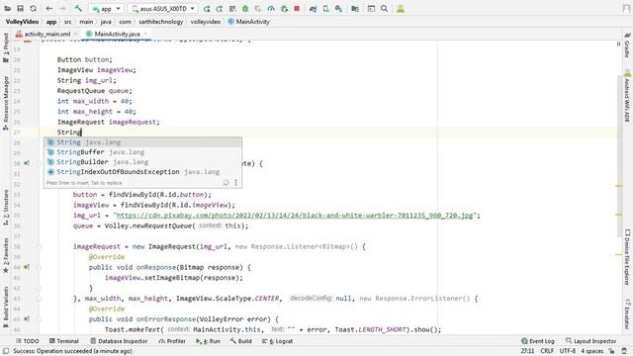Click the Save All toolbar icon
Screen dimensions: 633x356
pos(20,9)
